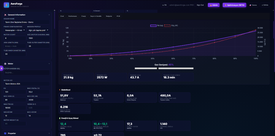Switch to the Performans tab
The height and width of the screenshot is (136, 275).
click(73, 16)
